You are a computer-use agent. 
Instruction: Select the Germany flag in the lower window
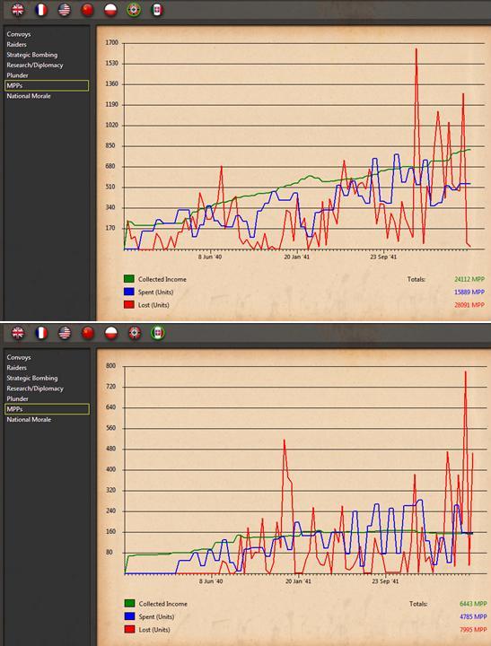point(135,333)
